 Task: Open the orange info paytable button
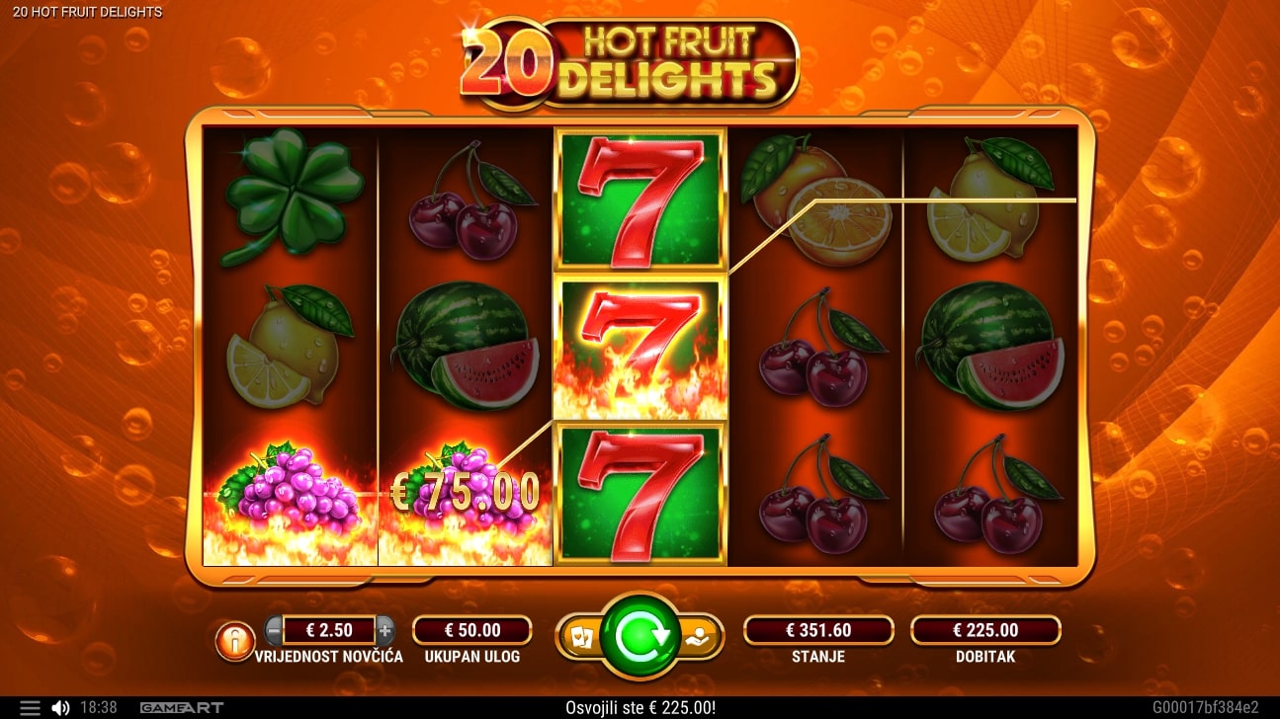235,642
